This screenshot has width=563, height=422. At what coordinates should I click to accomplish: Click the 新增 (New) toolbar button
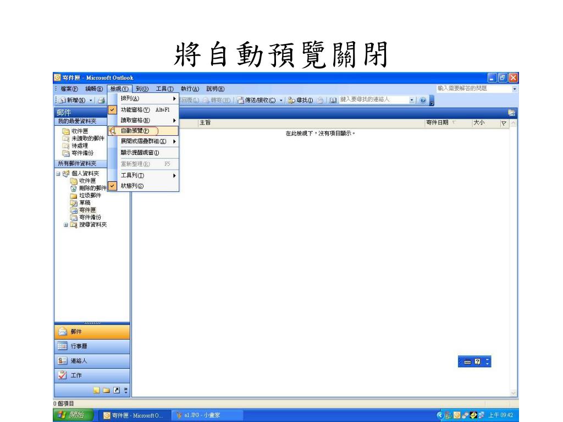tap(72, 100)
